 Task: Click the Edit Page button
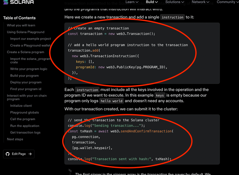[19, 154]
